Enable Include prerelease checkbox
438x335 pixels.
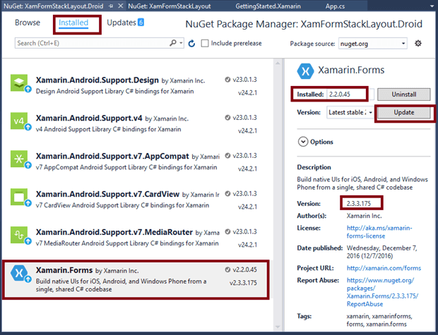tap(205, 43)
